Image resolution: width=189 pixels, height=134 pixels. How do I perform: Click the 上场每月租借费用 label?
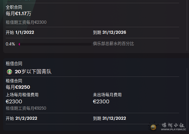point(22,95)
